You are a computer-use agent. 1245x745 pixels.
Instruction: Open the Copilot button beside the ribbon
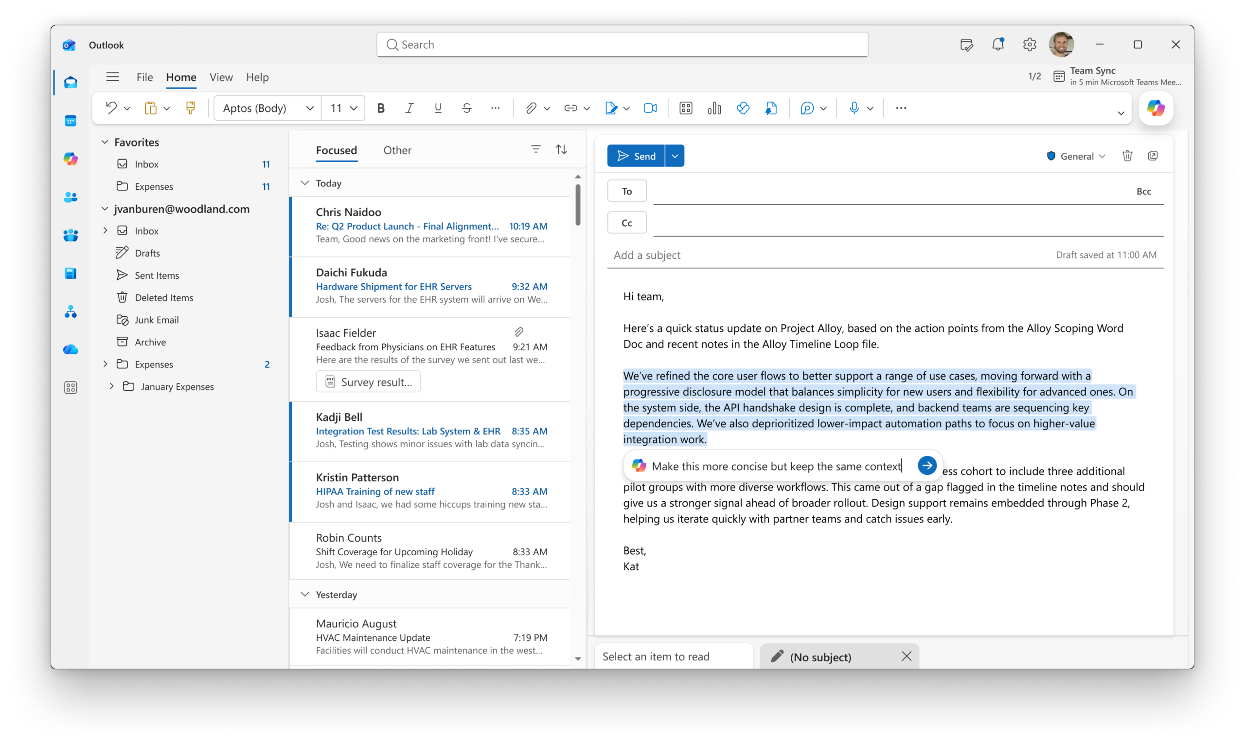[x=1155, y=108]
